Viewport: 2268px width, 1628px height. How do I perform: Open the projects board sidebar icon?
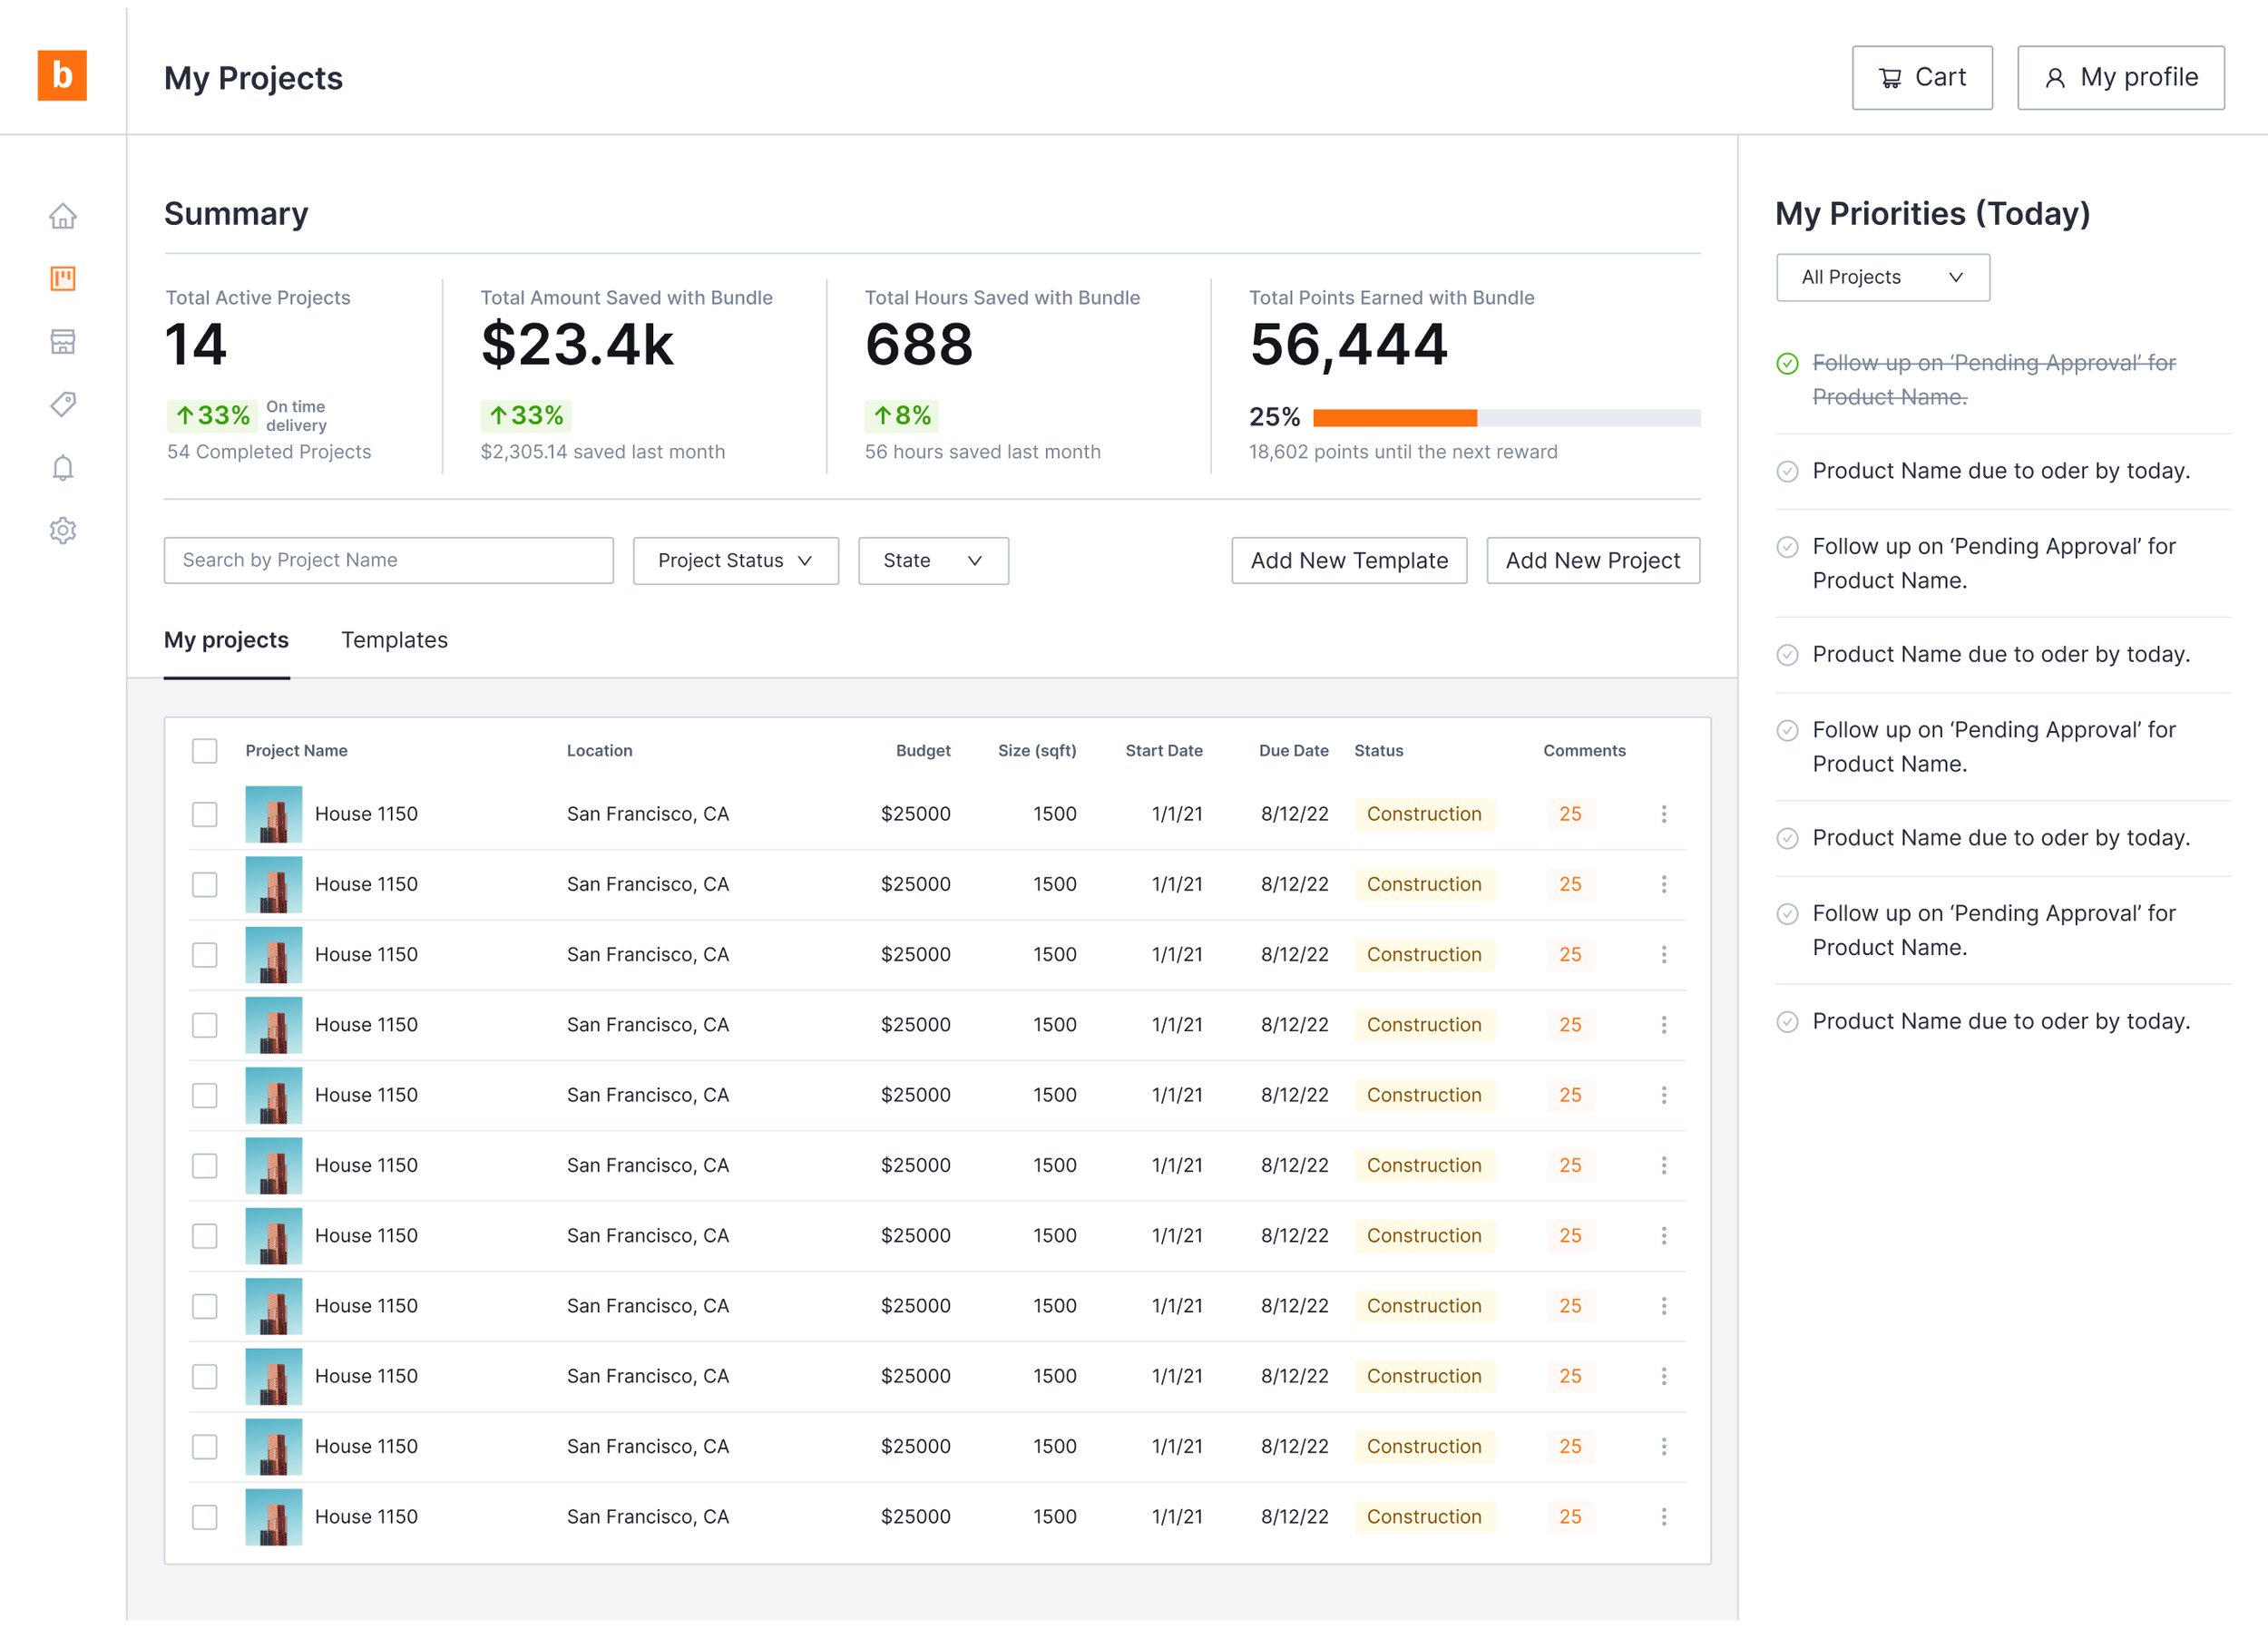[x=63, y=278]
